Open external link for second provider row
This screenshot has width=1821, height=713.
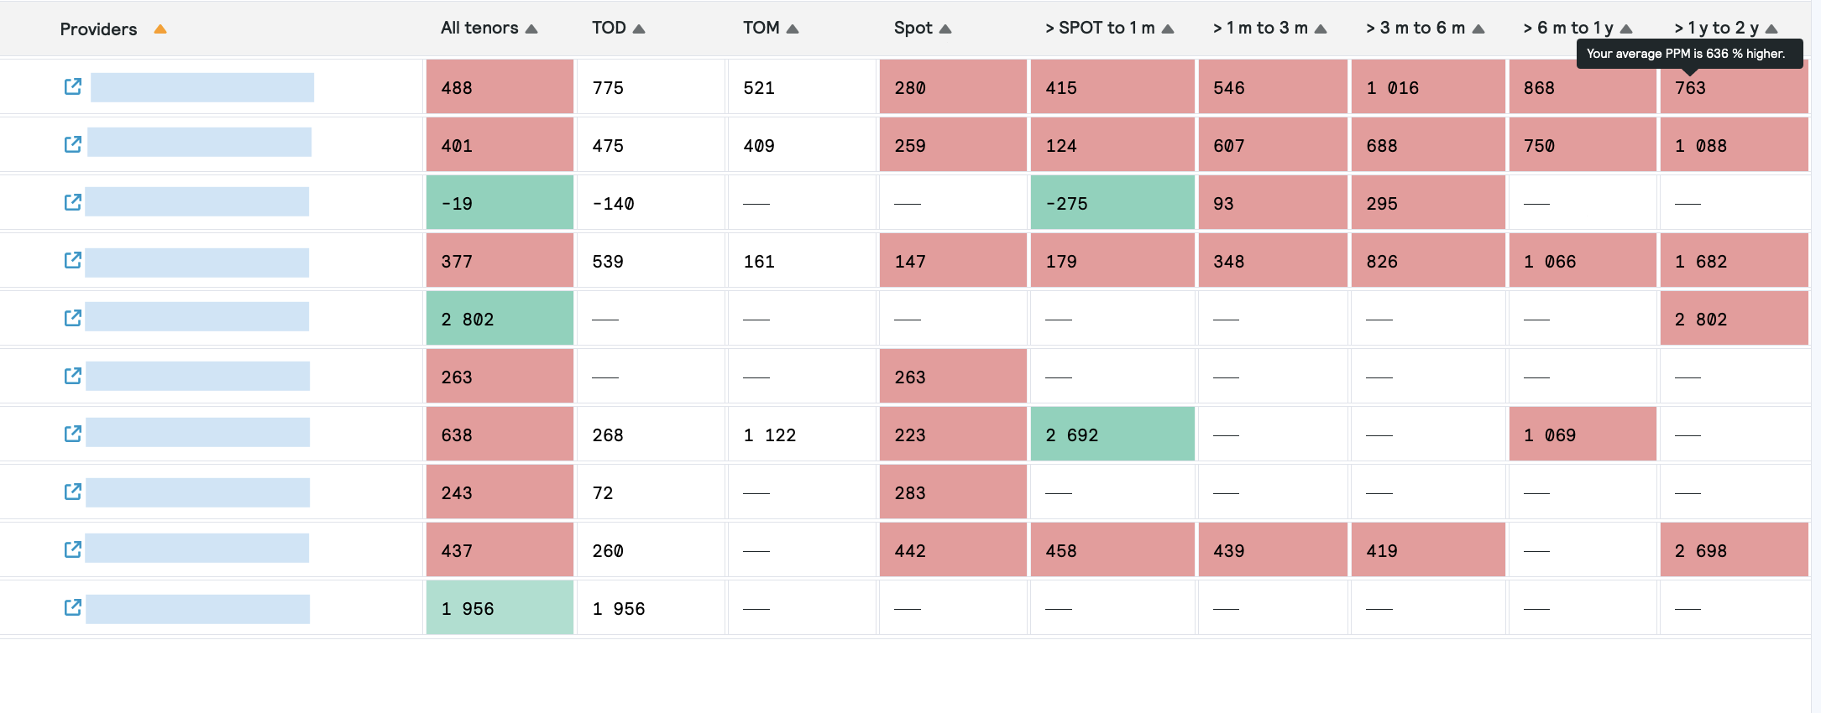click(73, 144)
